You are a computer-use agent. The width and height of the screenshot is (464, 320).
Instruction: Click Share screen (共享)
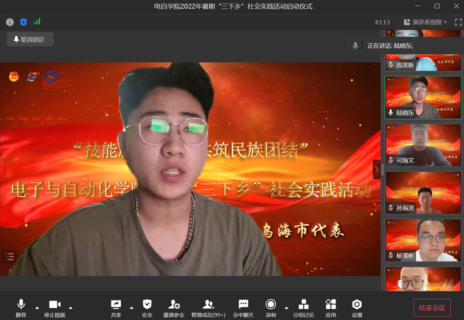click(116, 308)
